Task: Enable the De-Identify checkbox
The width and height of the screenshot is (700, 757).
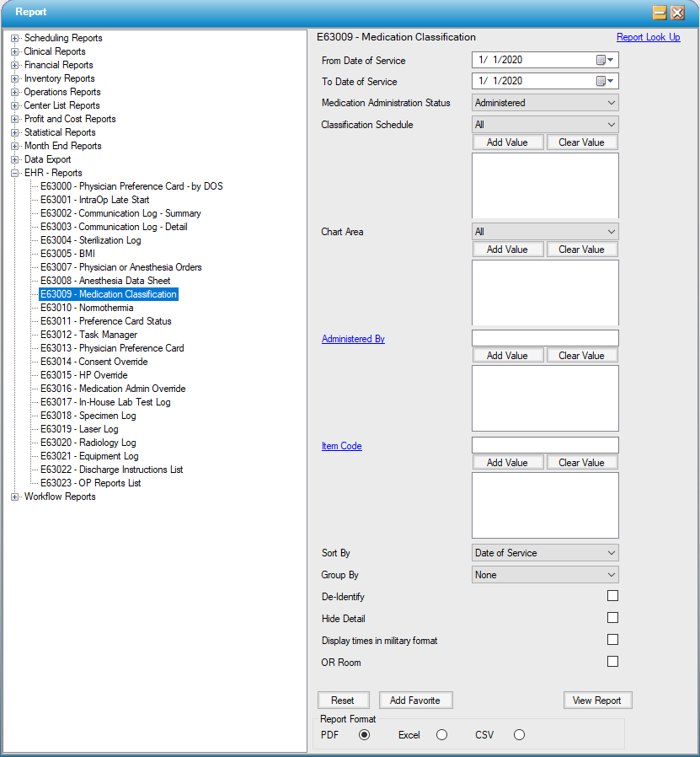Action: coord(612,596)
